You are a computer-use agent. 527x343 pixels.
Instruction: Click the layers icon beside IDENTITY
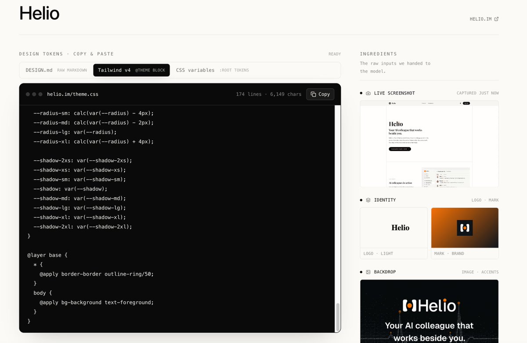(368, 200)
